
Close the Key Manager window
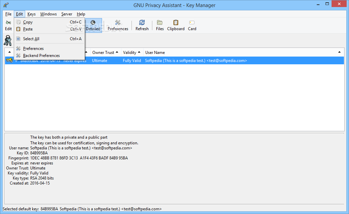[339, 4]
